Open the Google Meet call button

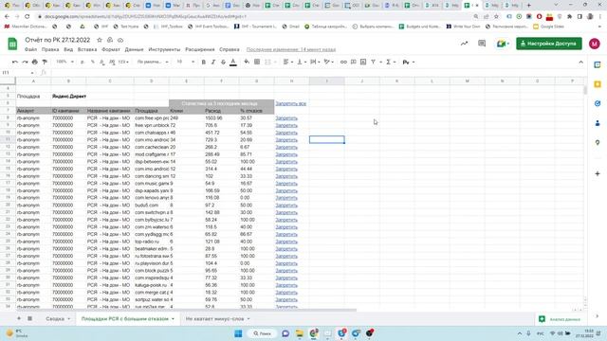point(503,44)
